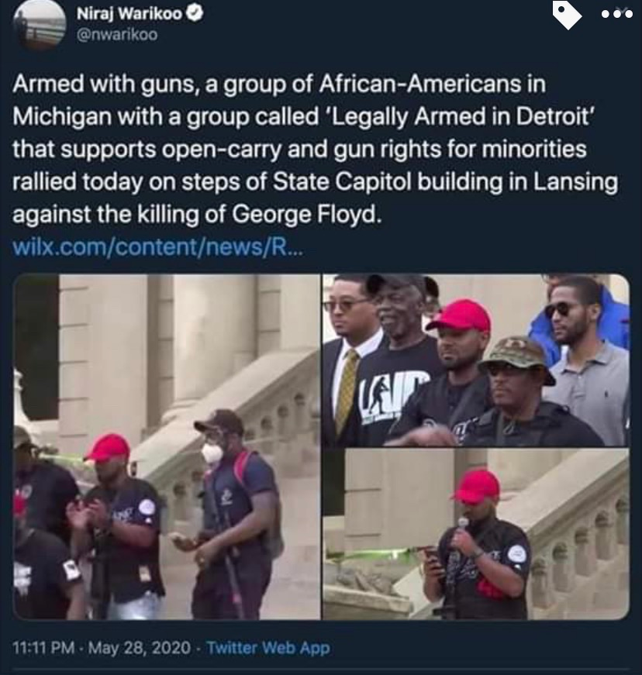View the bottom-right speaker with microphone photo

point(476,534)
